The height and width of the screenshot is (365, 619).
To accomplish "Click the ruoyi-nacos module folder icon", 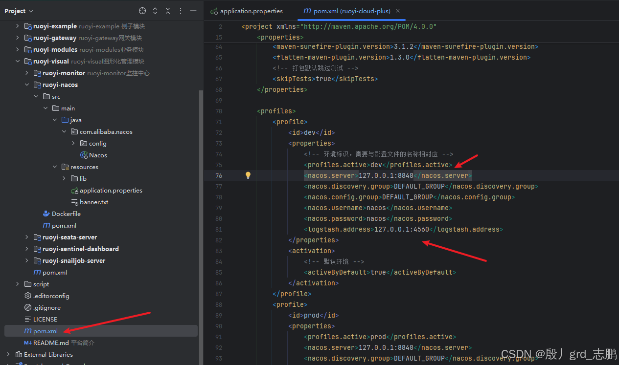I will point(37,85).
